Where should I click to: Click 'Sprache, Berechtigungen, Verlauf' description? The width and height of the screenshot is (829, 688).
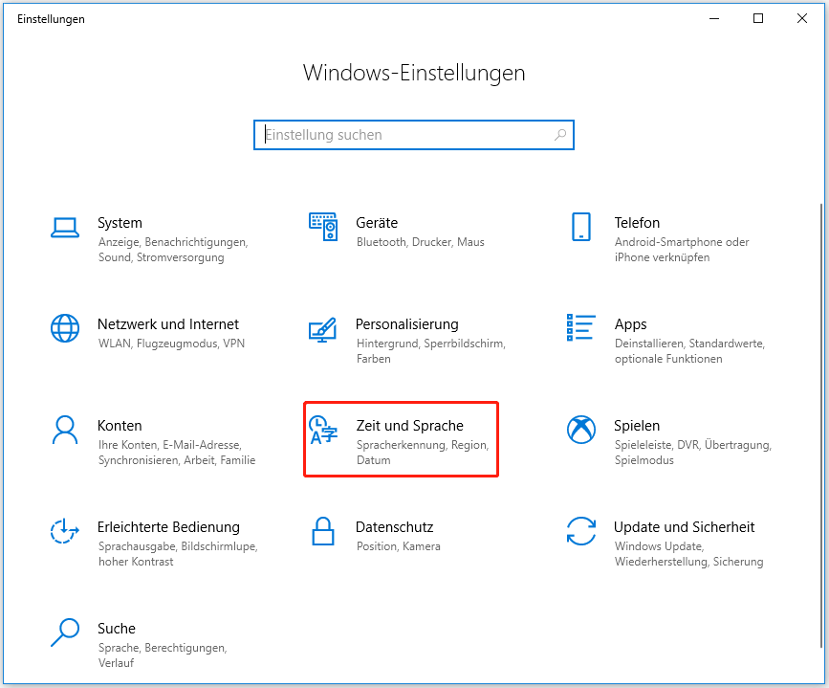[163, 655]
